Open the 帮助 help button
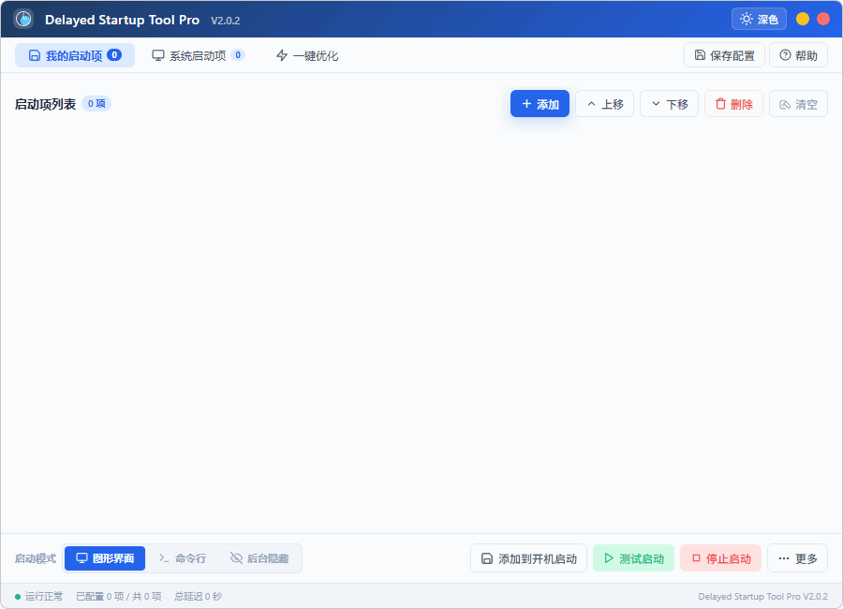The height and width of the screenshot is (609, 843). coord(798,55)
